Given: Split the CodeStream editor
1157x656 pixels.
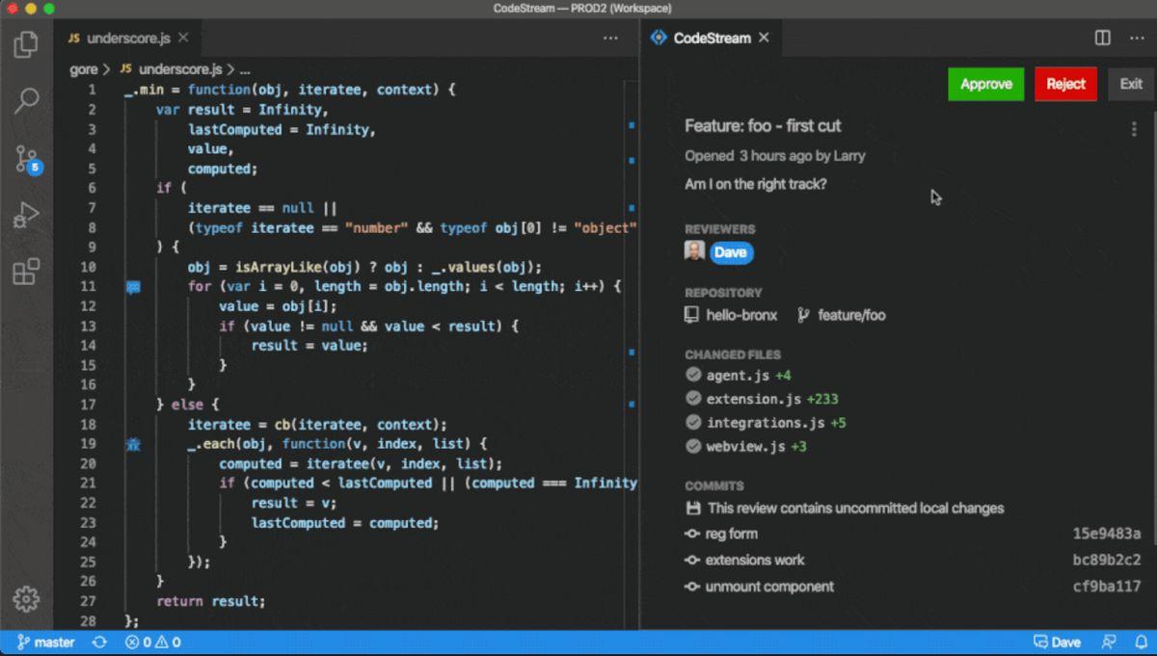Looking at the screenshot, I should pos(1103,38).
